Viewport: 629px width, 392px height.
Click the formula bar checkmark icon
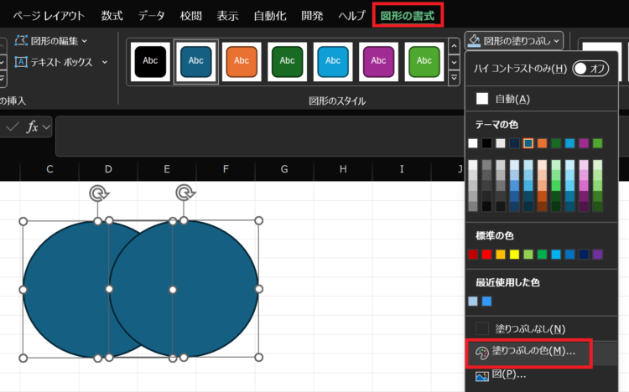(x=13, y=127)
